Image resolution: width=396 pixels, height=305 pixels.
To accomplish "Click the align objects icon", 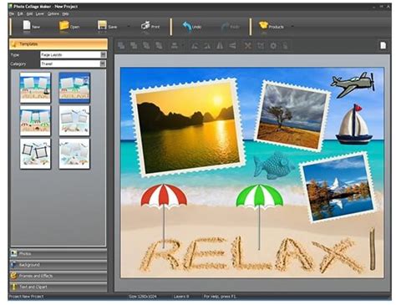I will tap(175, 45).
